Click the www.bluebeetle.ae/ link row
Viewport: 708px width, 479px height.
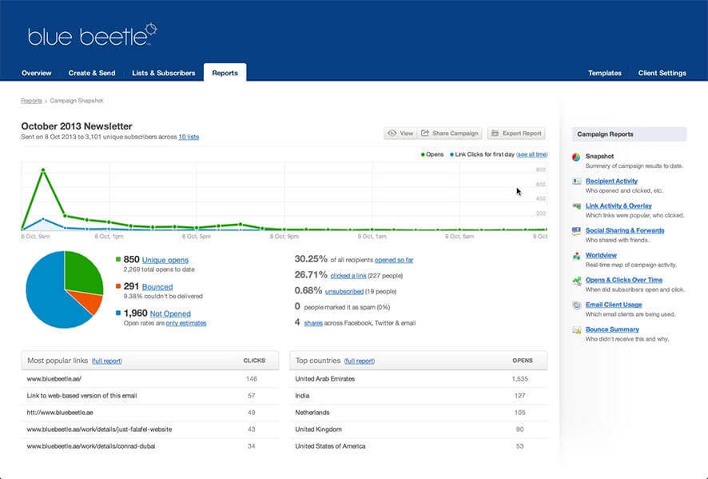coord(150,379)
